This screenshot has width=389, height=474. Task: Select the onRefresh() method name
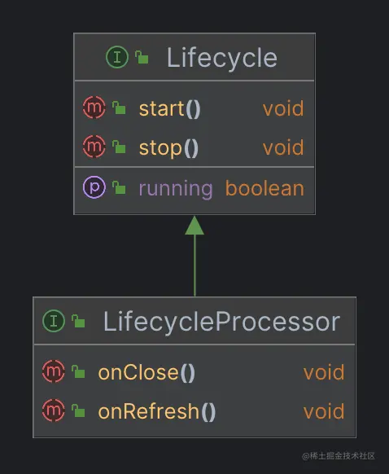[157, 412]
